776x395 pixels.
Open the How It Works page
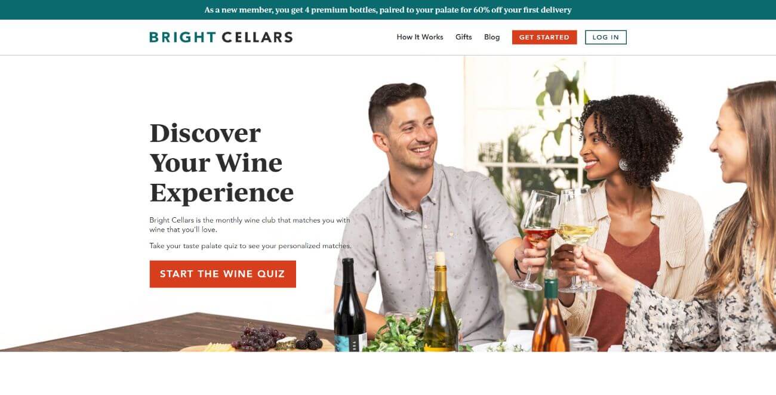(x=420, y=37)
